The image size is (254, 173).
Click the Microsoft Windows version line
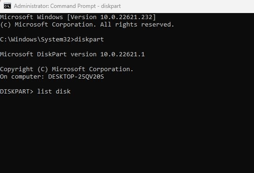(78, 17)
